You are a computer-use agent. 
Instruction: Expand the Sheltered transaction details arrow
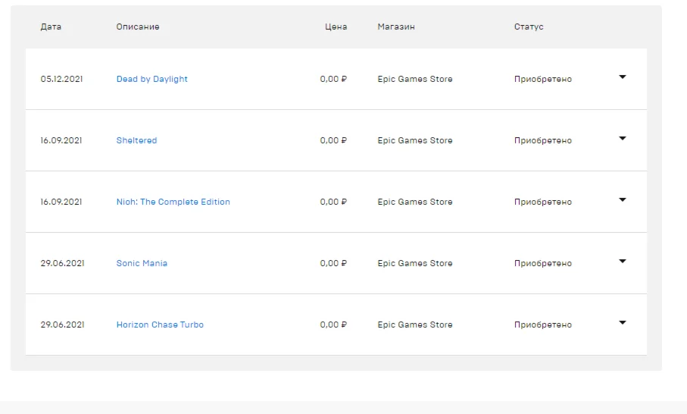pos(623,139)
